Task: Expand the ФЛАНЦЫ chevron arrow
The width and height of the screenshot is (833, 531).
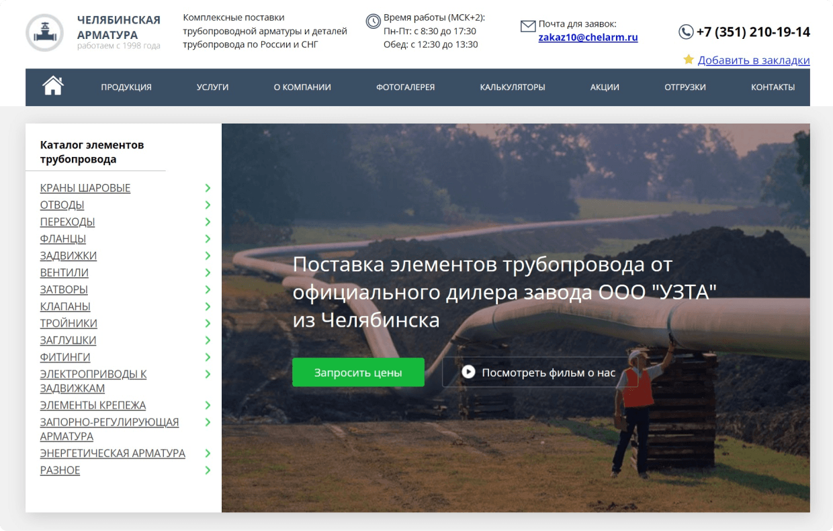Action: 208,238
